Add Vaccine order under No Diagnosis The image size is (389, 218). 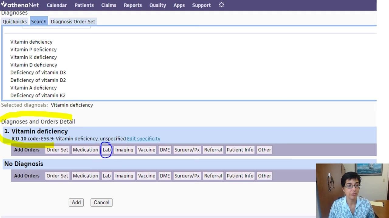pos(146,176)
